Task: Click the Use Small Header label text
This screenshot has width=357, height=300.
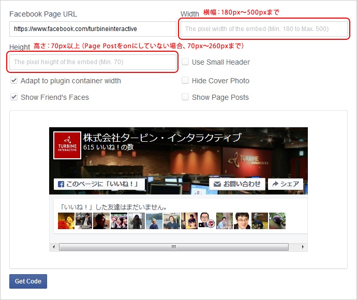Action: pyautogui.click(x=221, y=62)
